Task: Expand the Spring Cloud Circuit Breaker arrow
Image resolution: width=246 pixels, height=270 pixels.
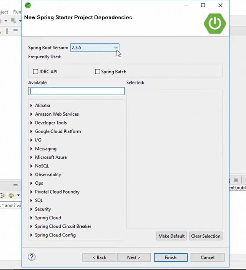Action: pos(31,226)
